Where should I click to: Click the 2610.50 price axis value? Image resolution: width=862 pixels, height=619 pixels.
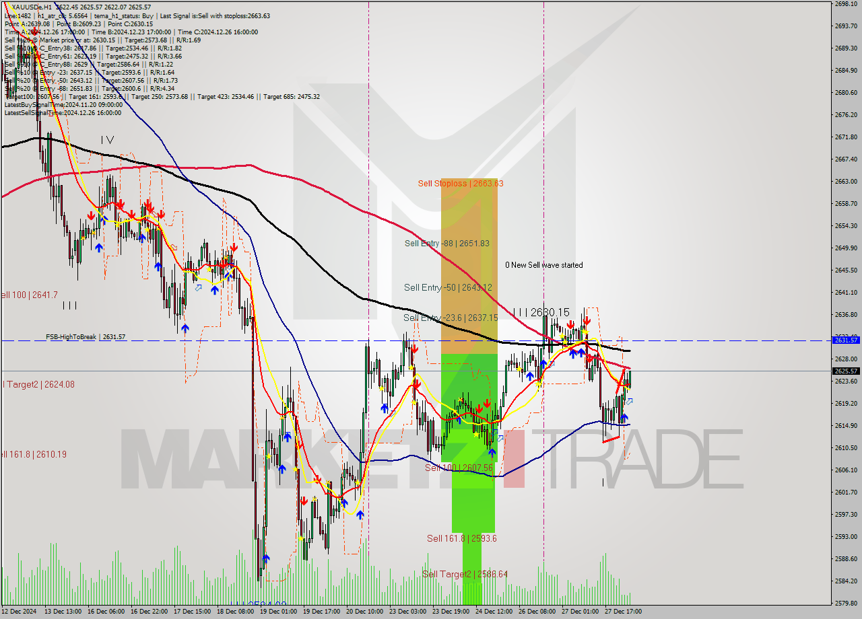coord(845,447)
